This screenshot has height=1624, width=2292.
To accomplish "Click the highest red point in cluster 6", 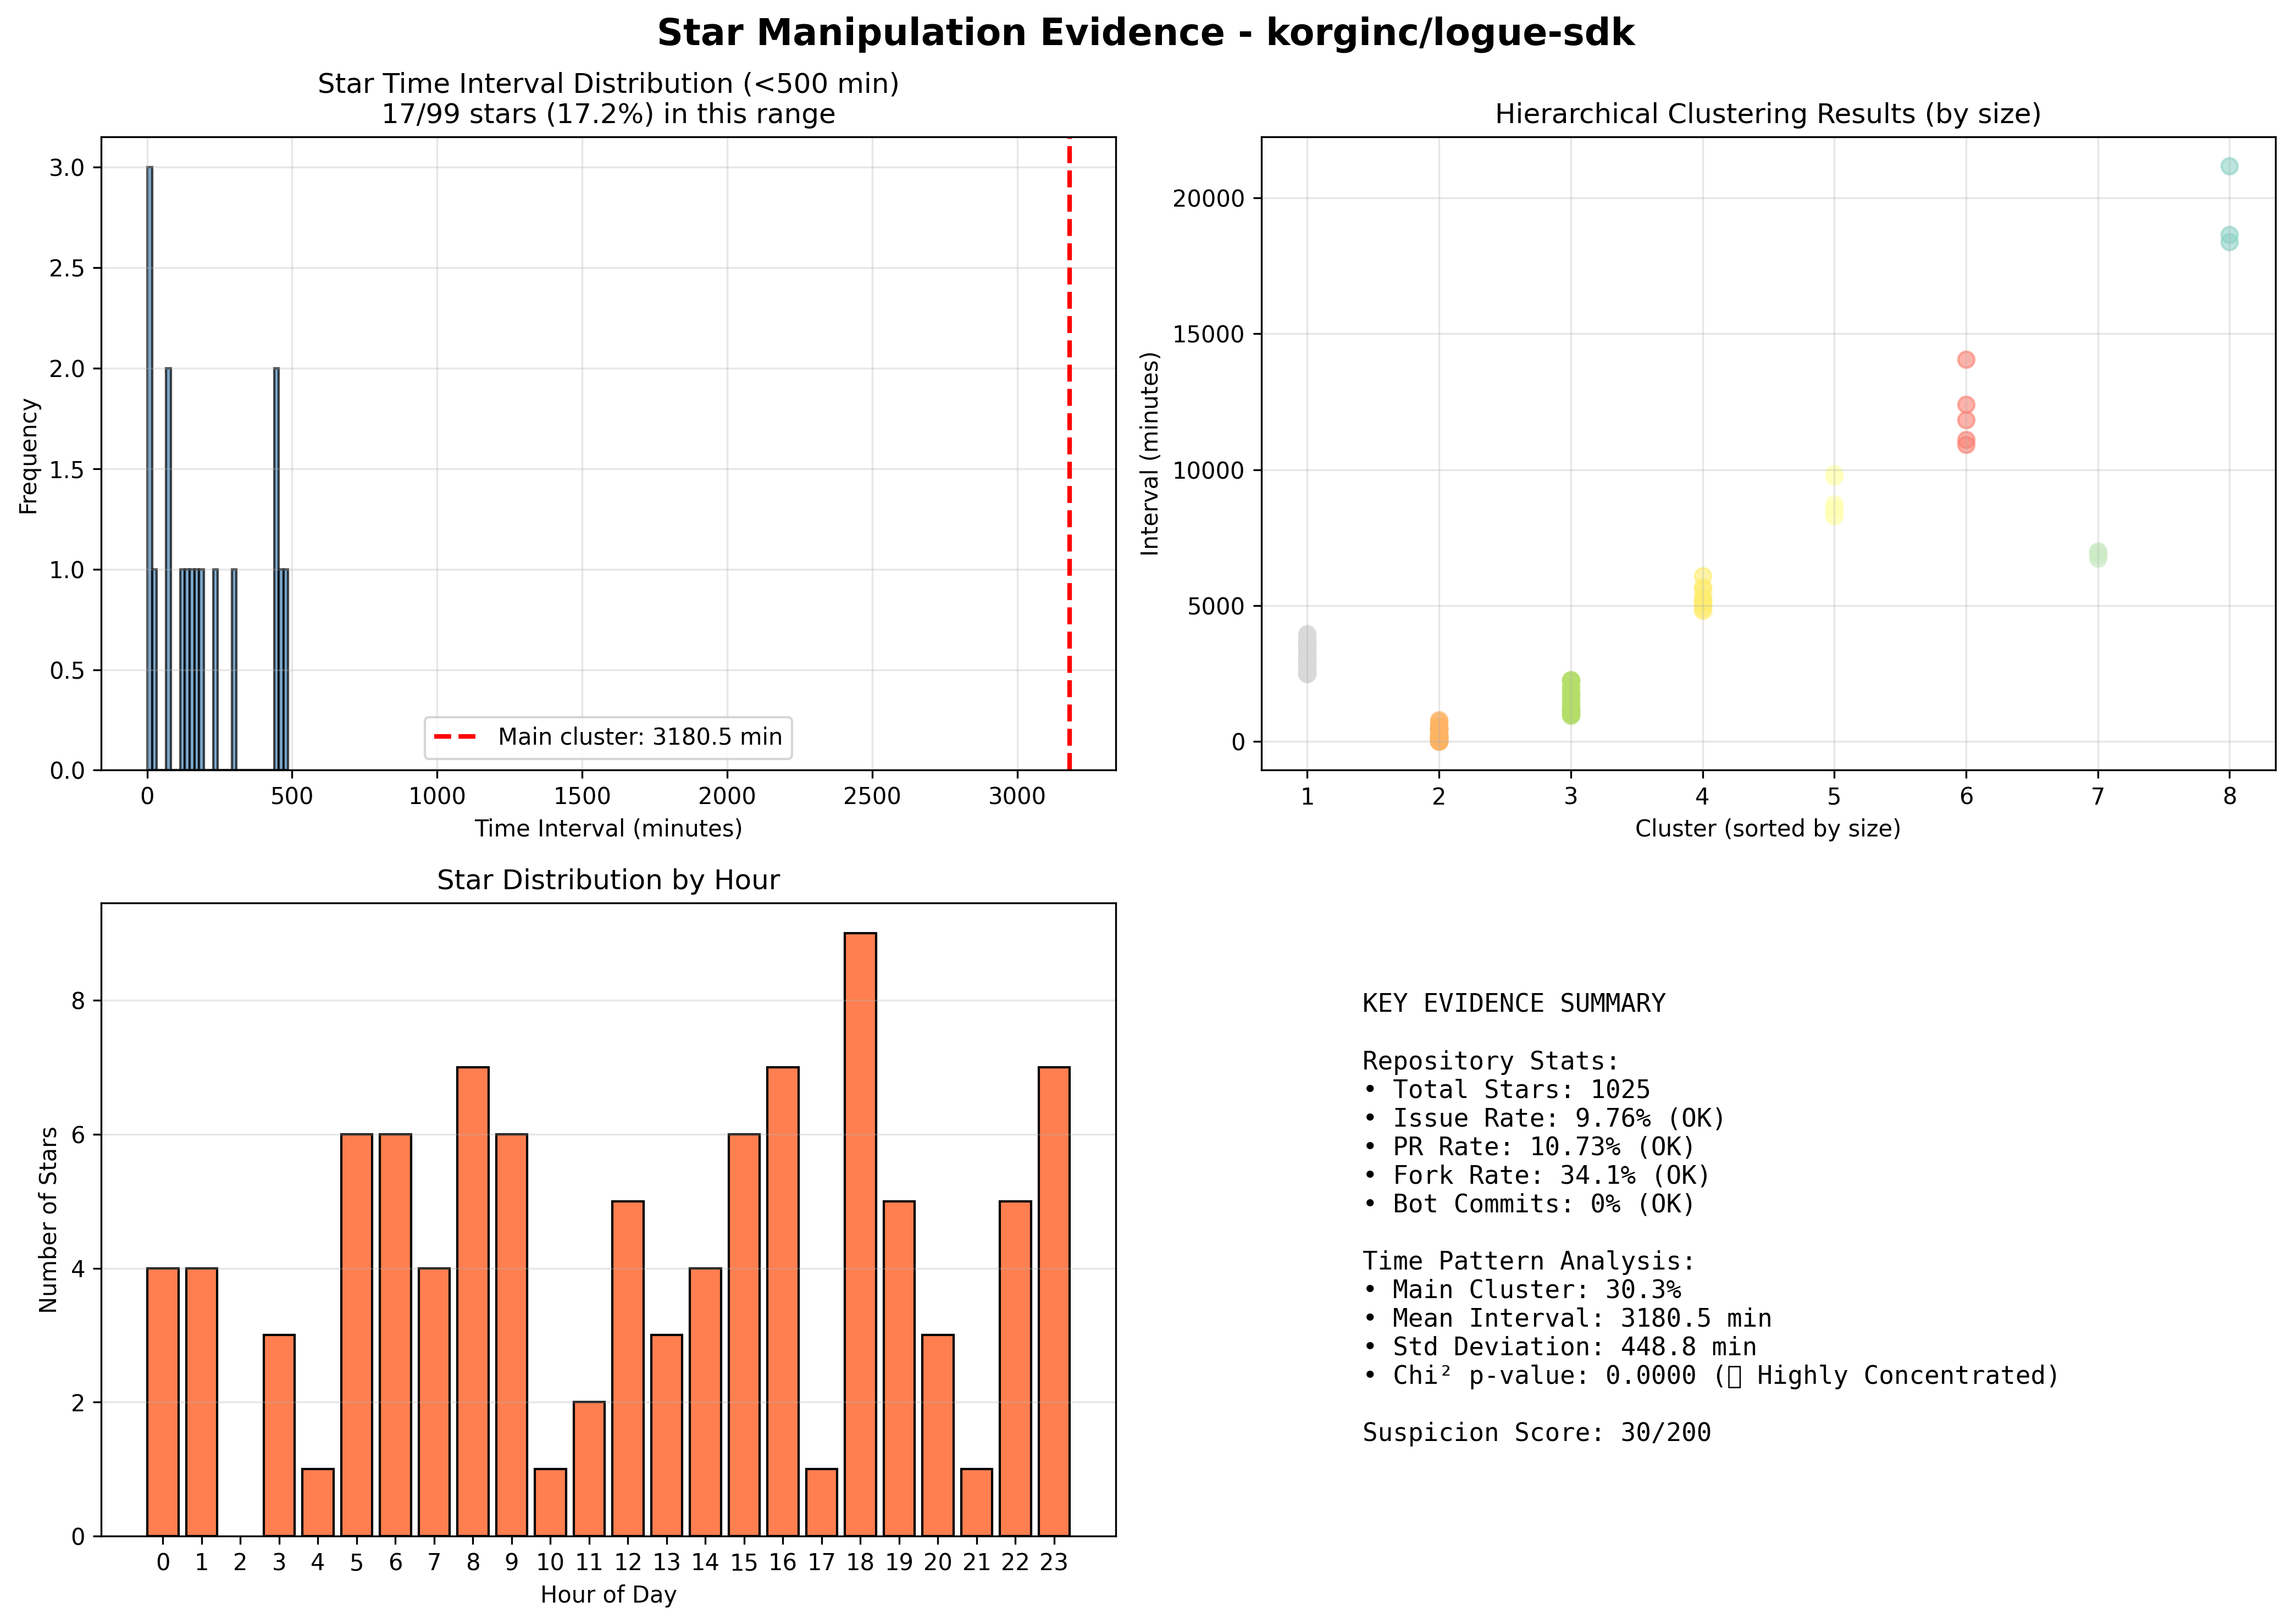I will 1966,360.
